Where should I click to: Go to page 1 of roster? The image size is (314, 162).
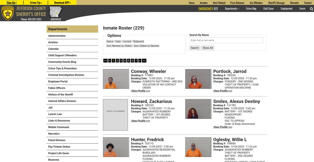(113, 61)
